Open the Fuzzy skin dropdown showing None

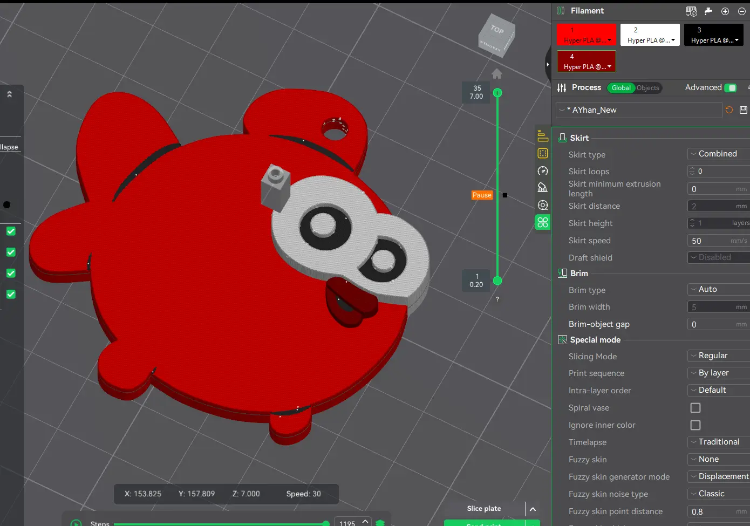719,459
